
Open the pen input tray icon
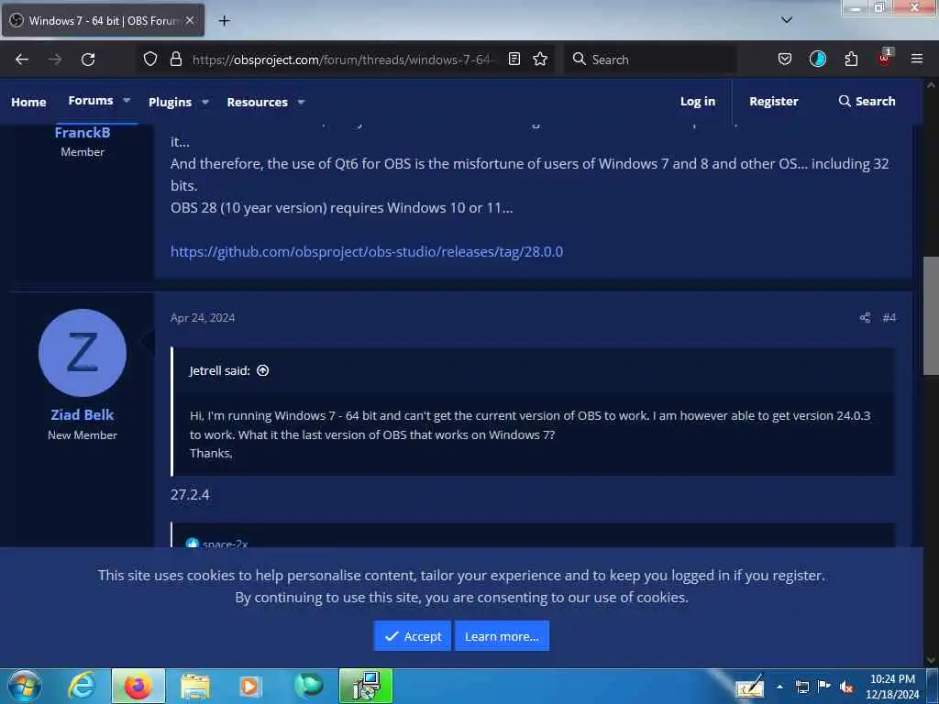[750, 687]
